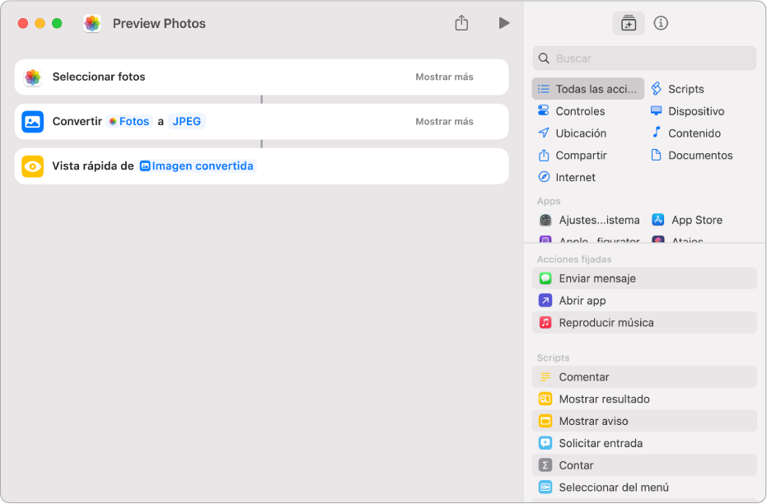This screenshot has width=767, height=504.
Task: Click the Photos icon in Seleccionar fotos action
Action: 33,77
